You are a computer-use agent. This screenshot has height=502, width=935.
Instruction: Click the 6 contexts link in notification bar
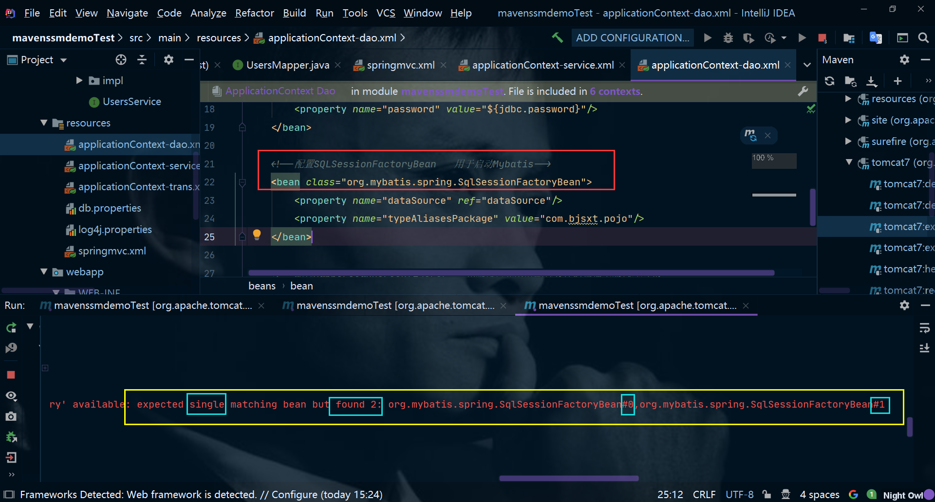tap(615, 91)
